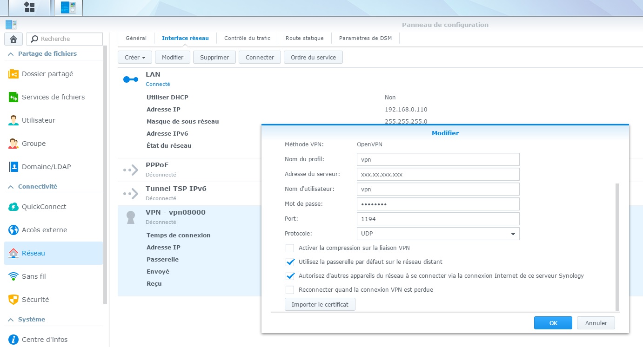Screen dimensions: 643x347
Task: Open the DSM main menu grid icon
Action: pos(29,7)
